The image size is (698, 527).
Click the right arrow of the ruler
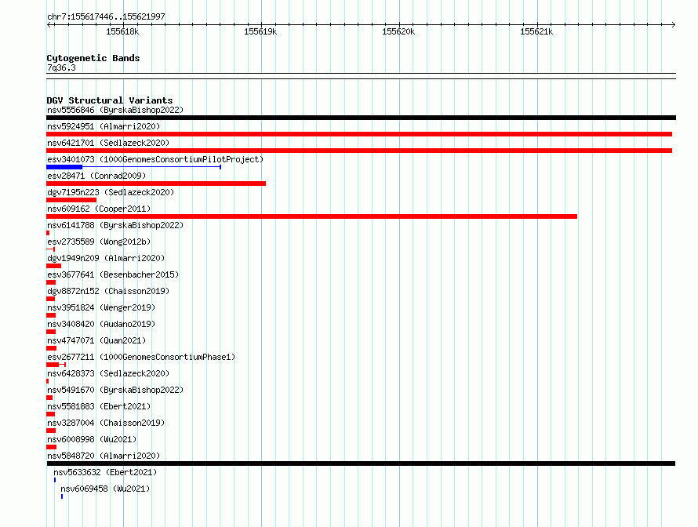coord(674,25)
